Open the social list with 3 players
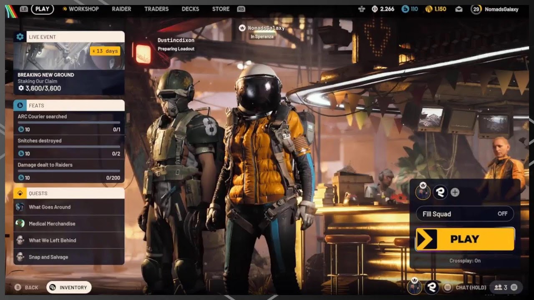Viewport: 534px width, 300px height. [506, 287]
